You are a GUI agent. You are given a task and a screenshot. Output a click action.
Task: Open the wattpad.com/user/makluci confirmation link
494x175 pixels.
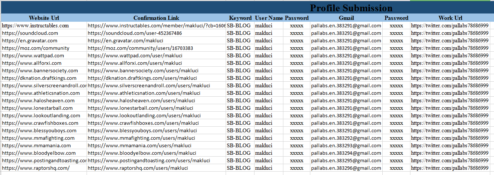[135, 55]
